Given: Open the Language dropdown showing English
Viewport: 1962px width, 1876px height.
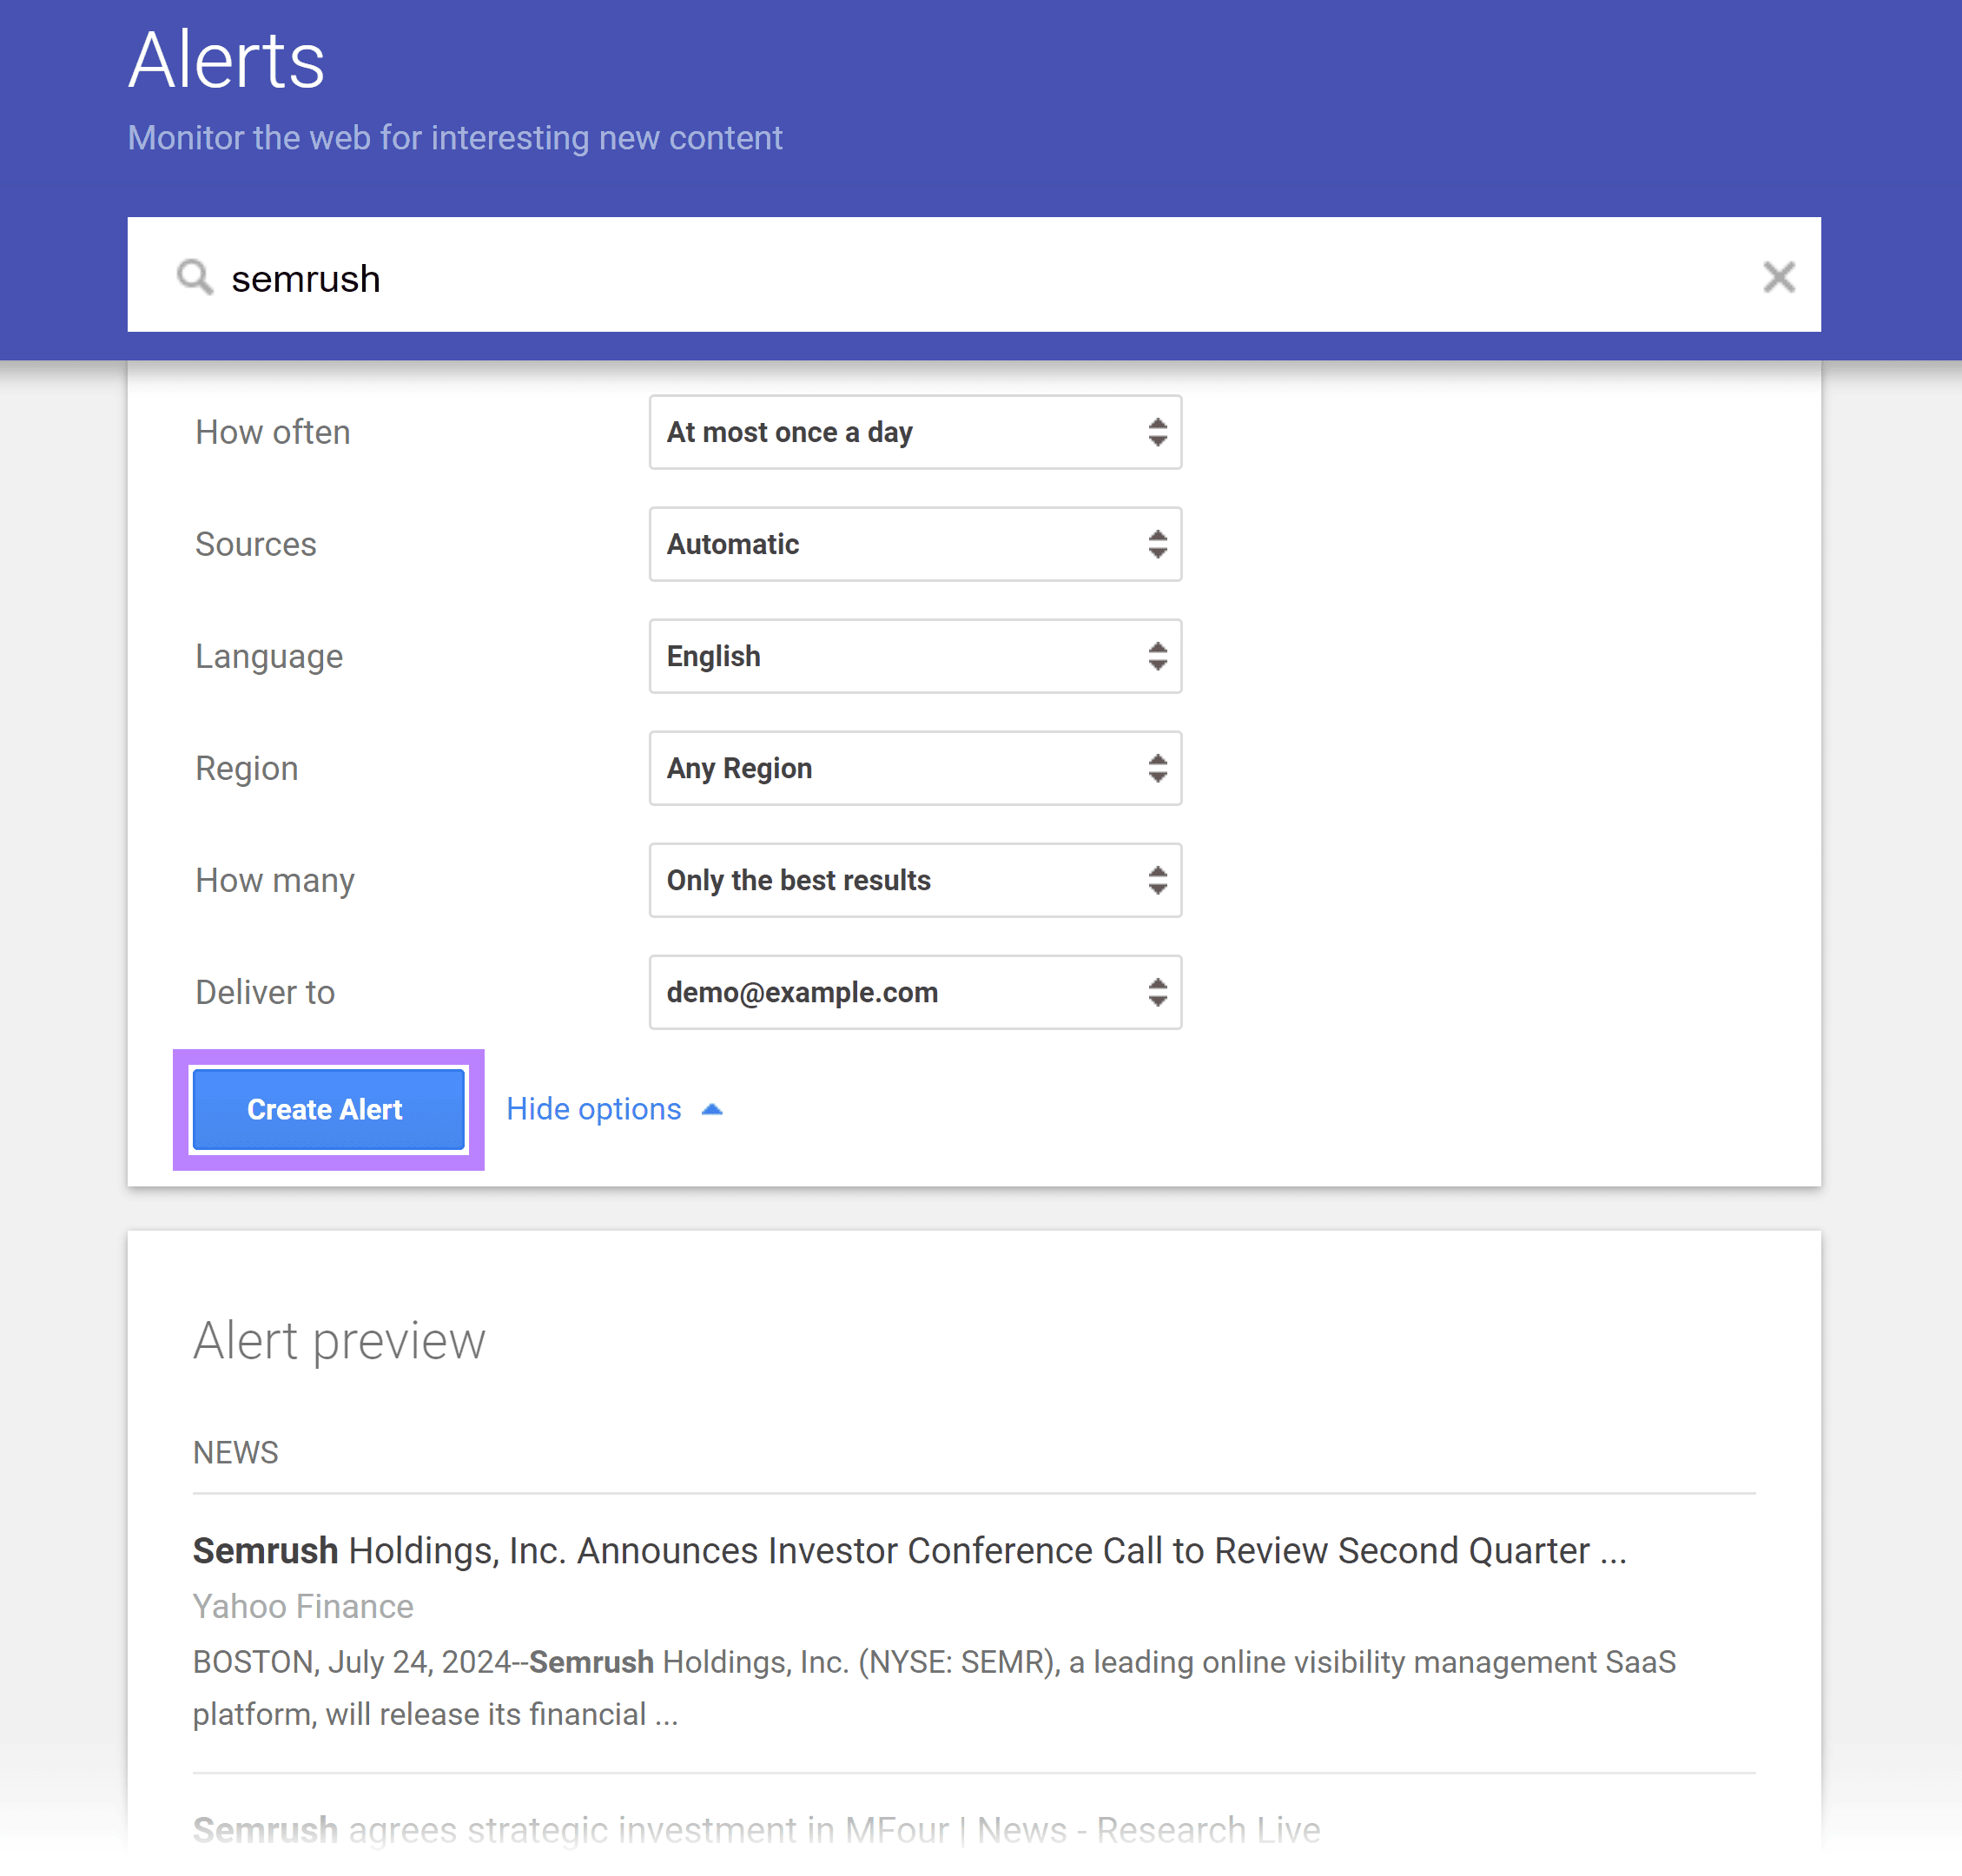Looking at the screenshot, I should (x=915, y=656).
